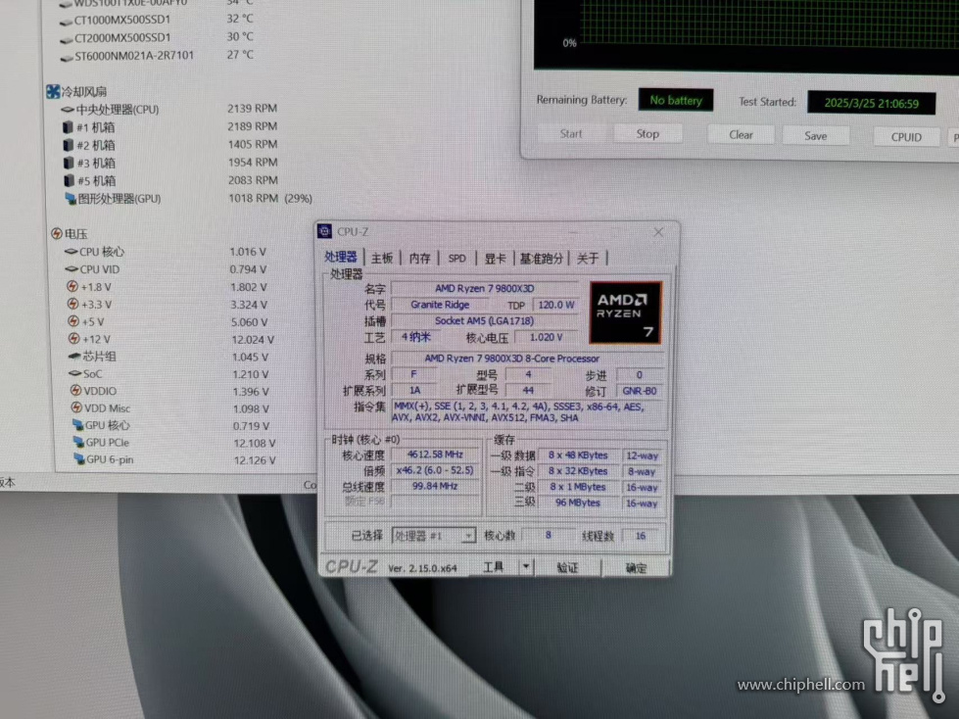Viewport: 959px width, 719px height.
Task: Click the VDDIO voltage icon
Action: click(x=75, y=390)
